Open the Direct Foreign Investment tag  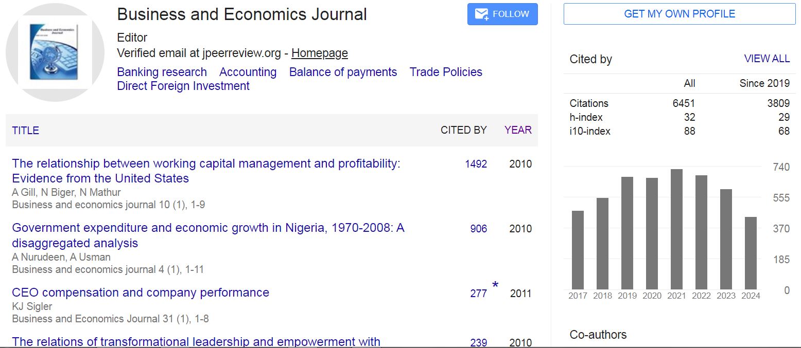[x=183, y=86]
